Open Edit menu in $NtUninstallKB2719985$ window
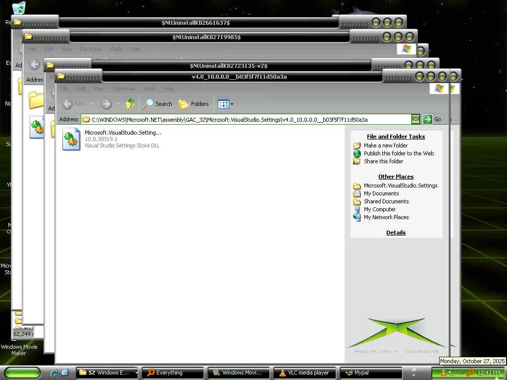This screenshot has width=507, height=380. pyautogui.click(x=49, y=49)
